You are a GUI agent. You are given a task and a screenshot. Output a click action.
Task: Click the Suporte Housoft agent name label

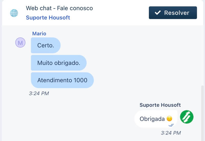click(160, 105)
